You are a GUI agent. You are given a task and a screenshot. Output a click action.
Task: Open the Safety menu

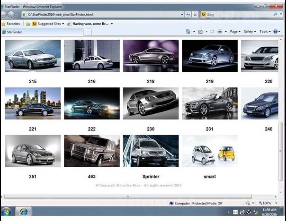pos(249,32)
